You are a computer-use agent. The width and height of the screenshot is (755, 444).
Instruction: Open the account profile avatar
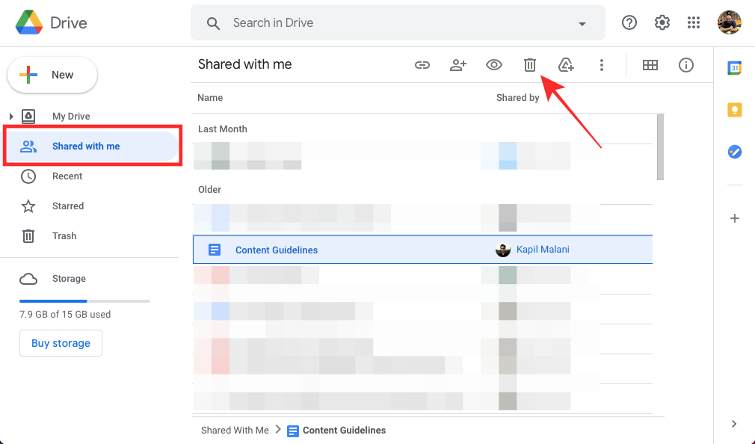point(729,22)
